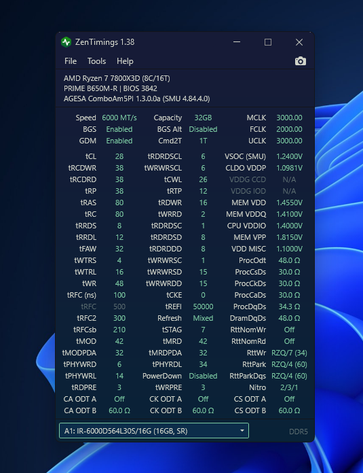Click the CA ODT B value 60.0 Ω

click(119, 411)
